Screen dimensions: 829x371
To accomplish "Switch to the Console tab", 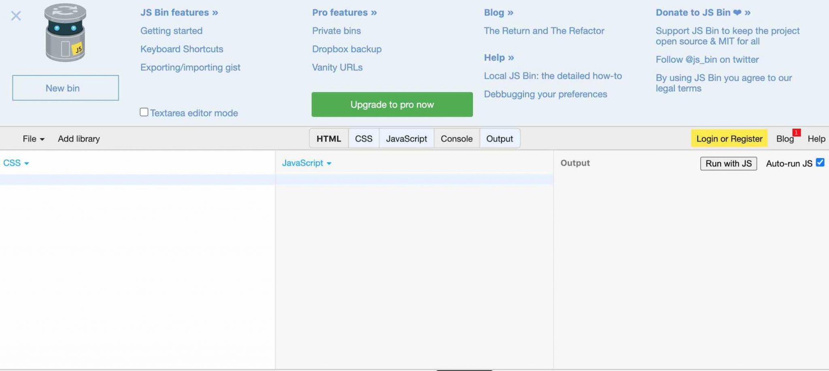I will [457, 138].
